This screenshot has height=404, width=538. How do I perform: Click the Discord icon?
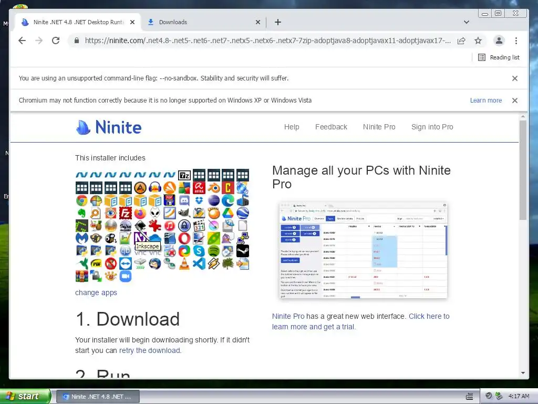[x=184, y=200]
